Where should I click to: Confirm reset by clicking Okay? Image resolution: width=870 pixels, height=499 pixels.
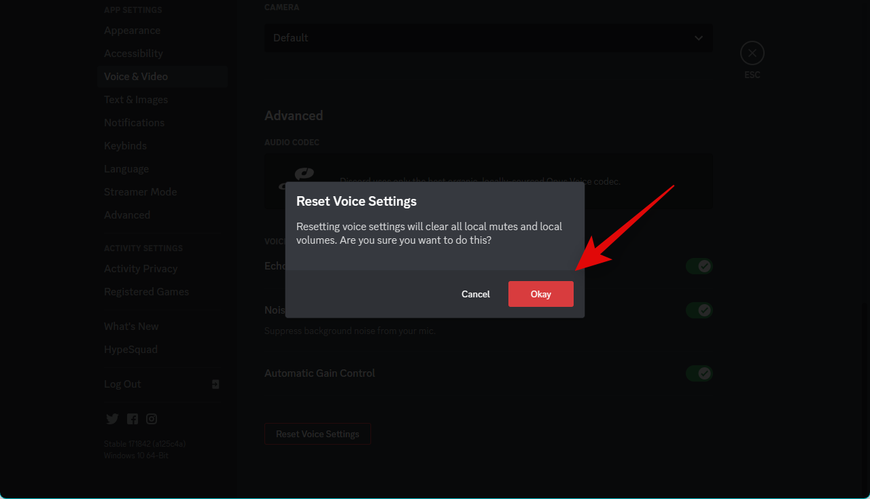point(540,294)
